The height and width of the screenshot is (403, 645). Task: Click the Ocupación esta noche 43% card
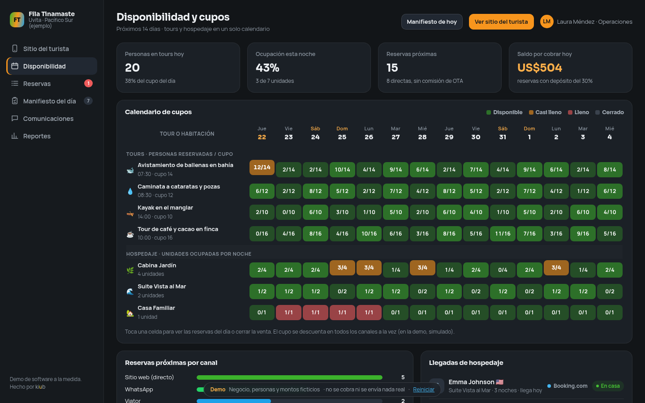(x=309, y=68)
